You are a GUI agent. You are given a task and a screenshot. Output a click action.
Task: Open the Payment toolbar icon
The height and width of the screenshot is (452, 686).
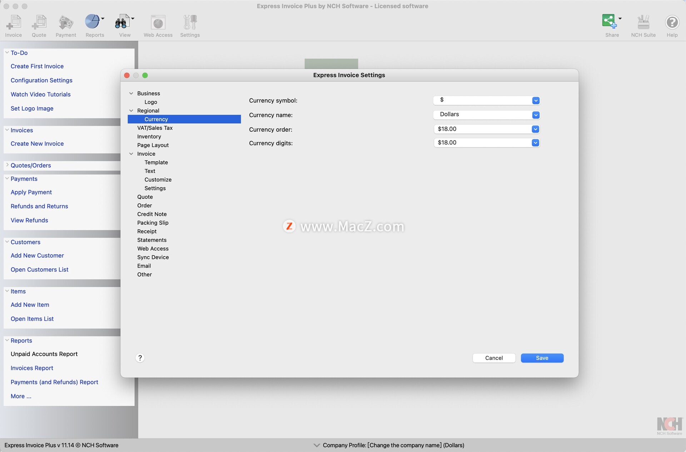click(66, 22)
